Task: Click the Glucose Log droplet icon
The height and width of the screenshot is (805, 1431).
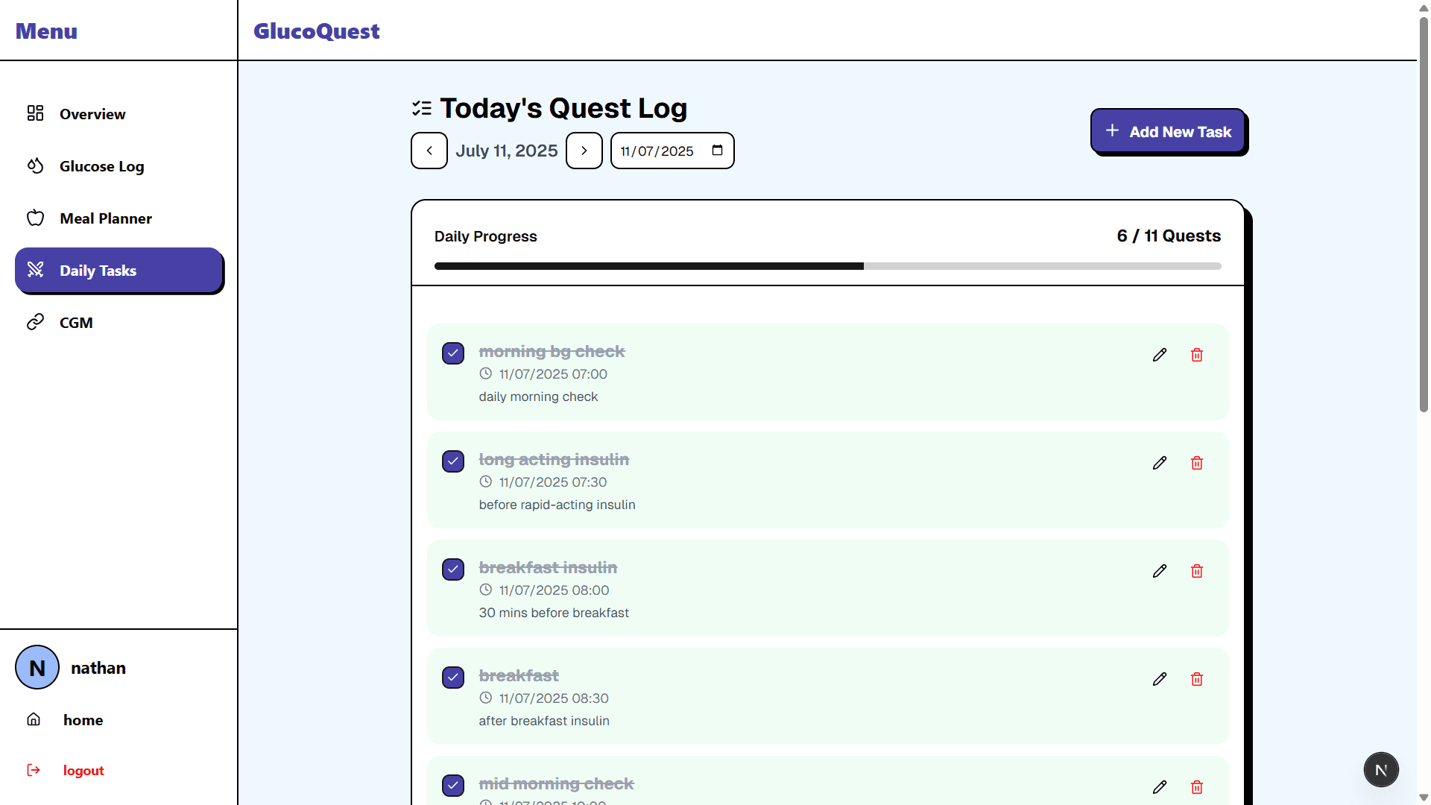Action: click(35, 165)
